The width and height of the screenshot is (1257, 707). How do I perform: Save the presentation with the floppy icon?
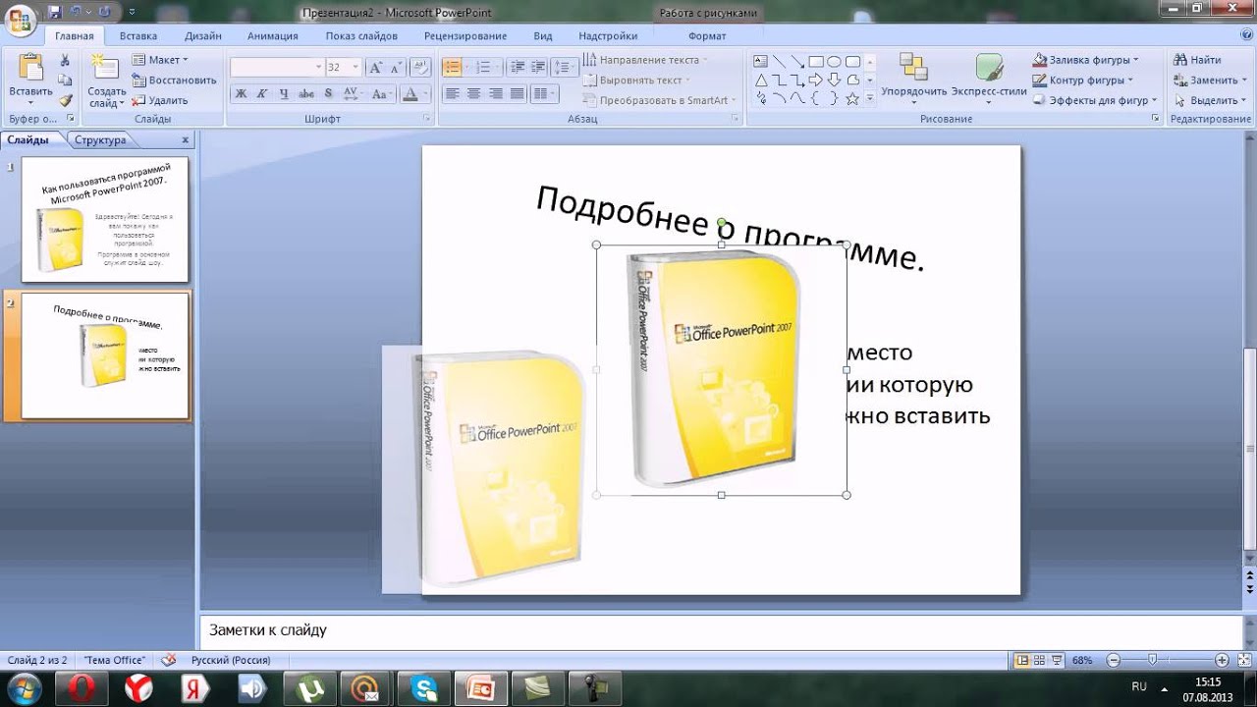54,12
